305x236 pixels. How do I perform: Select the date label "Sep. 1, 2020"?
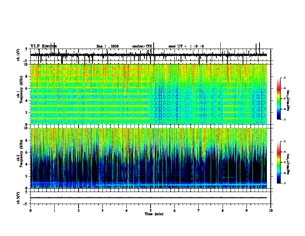(x=107, y=46)
